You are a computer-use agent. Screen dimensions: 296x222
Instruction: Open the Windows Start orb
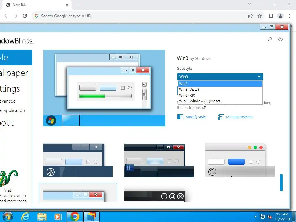8,216
